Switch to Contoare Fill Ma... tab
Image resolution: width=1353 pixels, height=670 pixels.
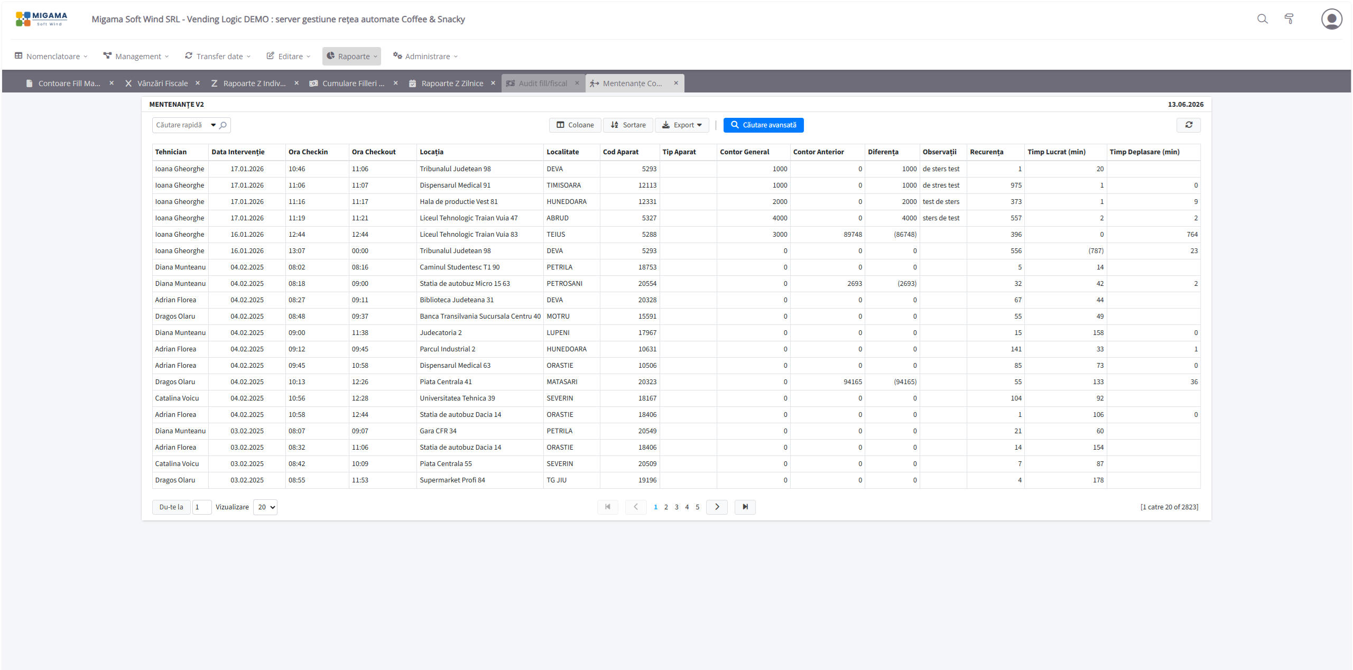69,83
